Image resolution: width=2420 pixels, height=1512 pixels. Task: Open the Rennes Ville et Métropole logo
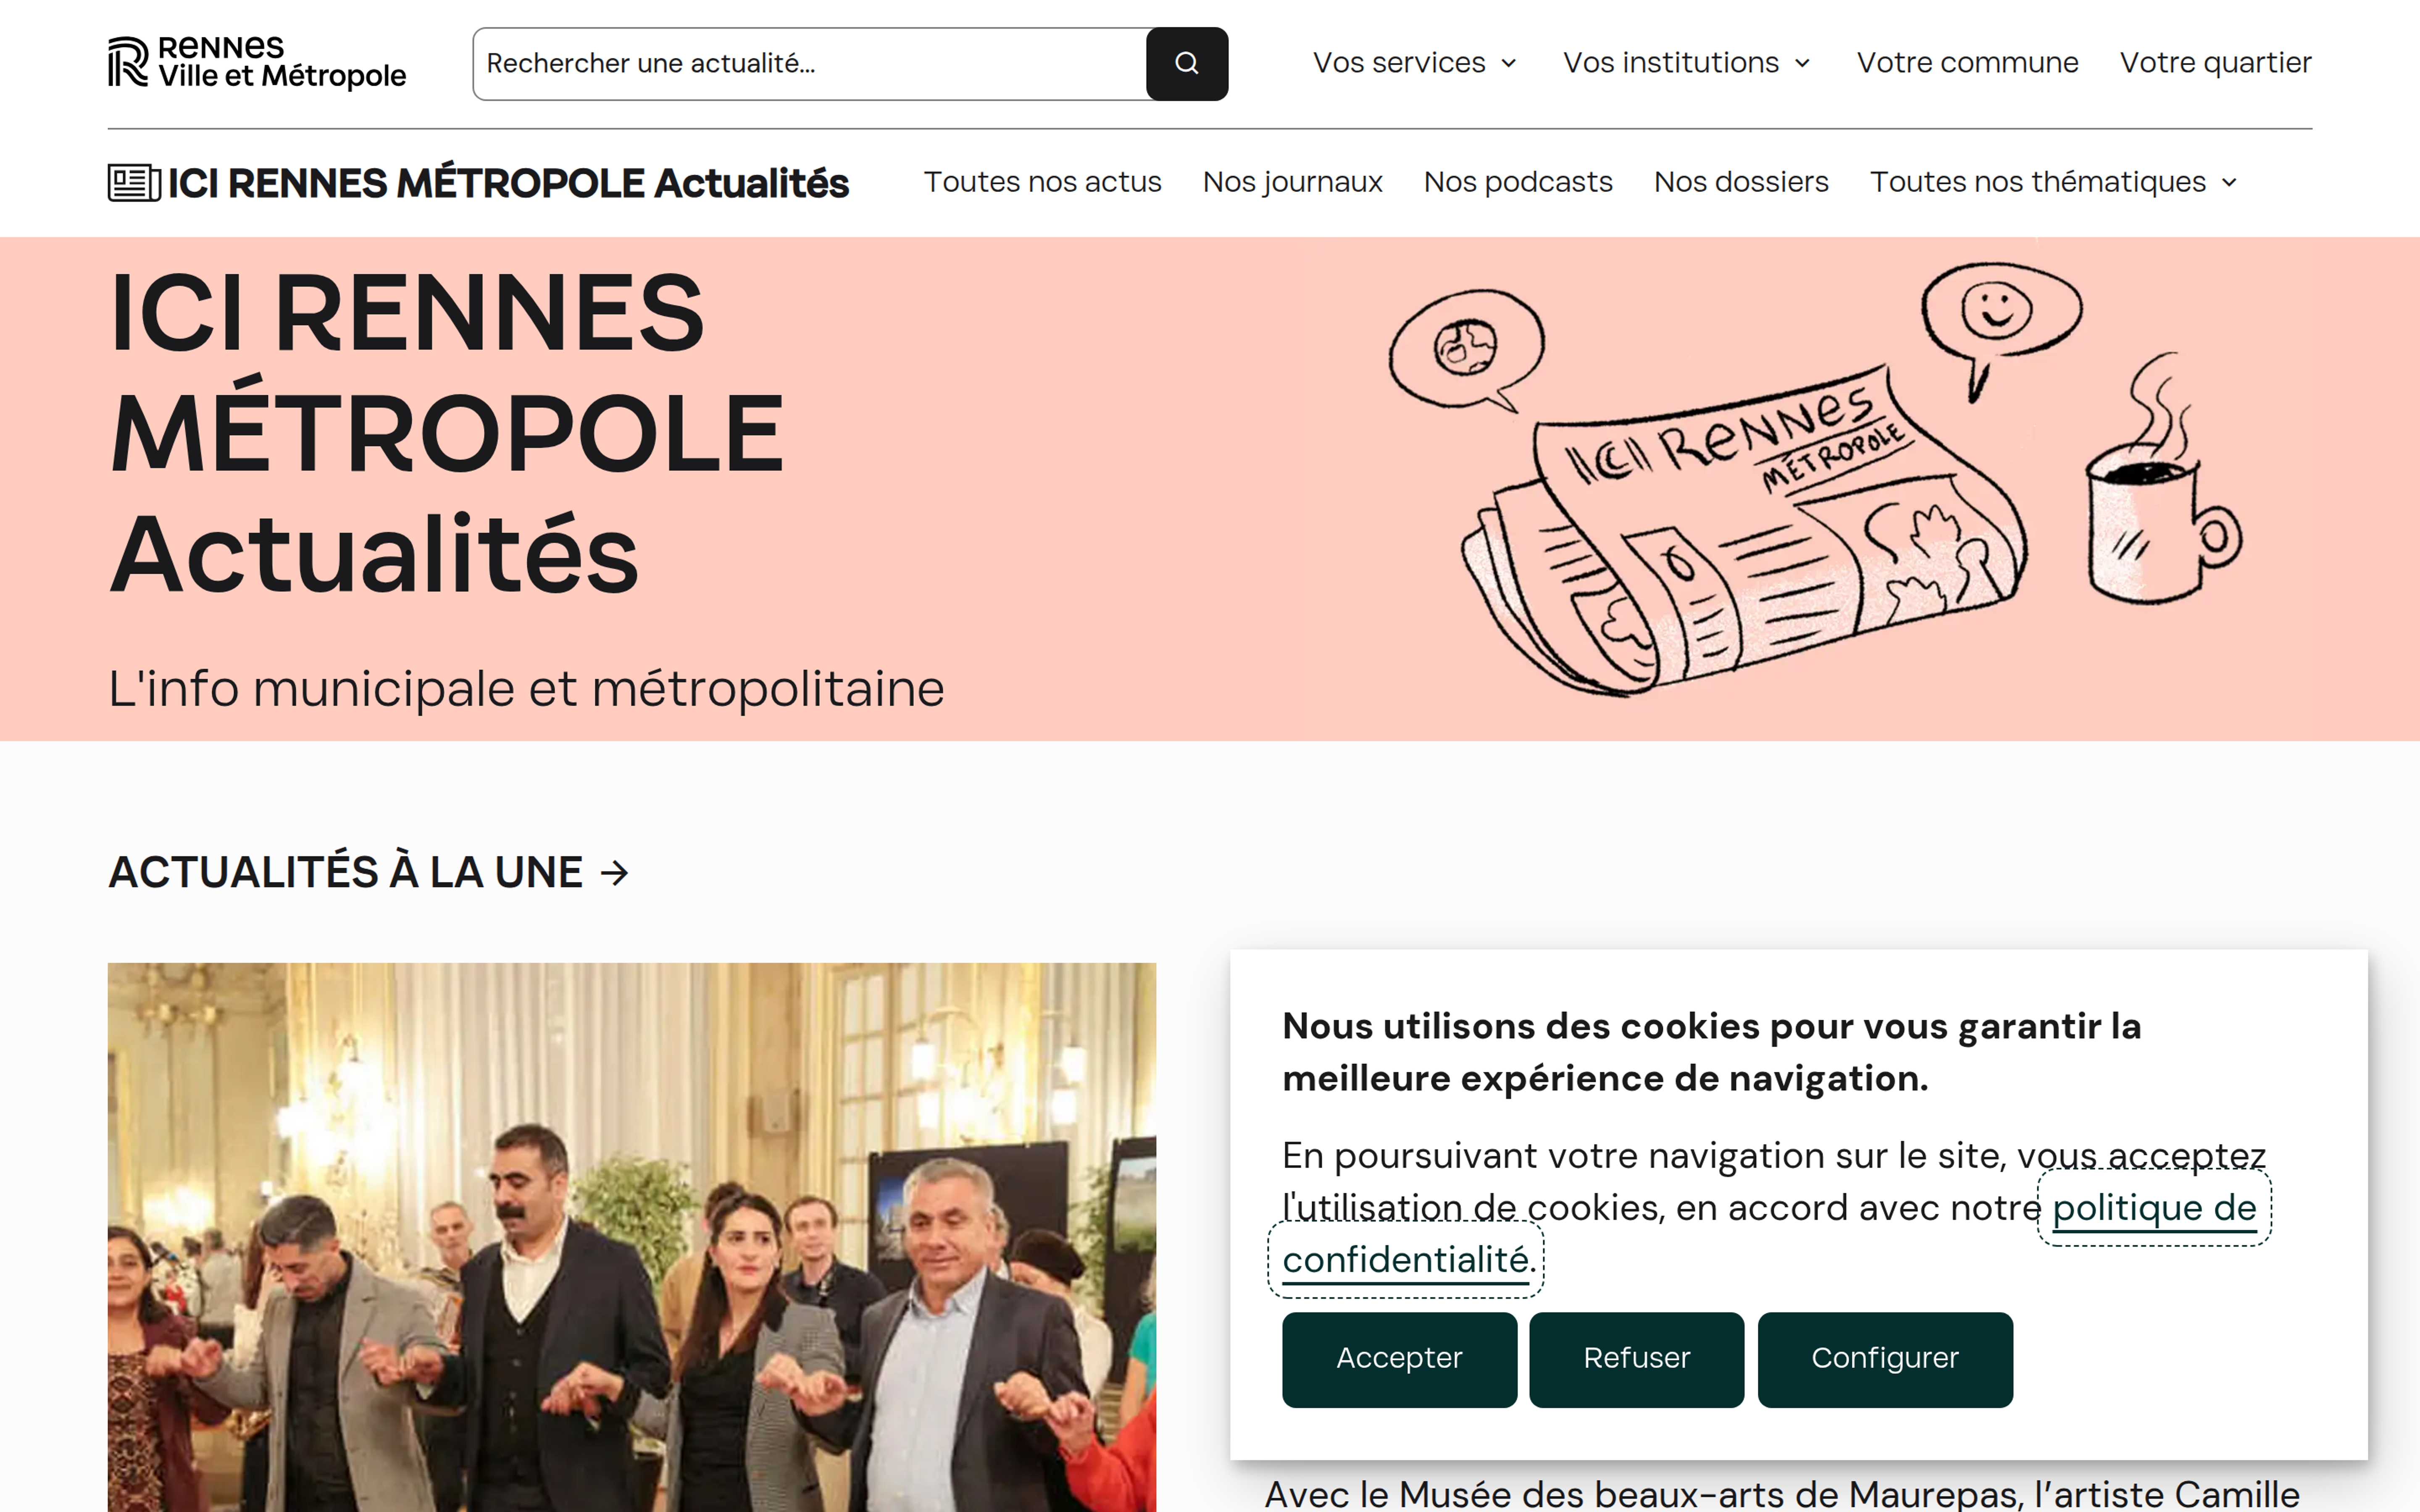click(x=257, y=63)
